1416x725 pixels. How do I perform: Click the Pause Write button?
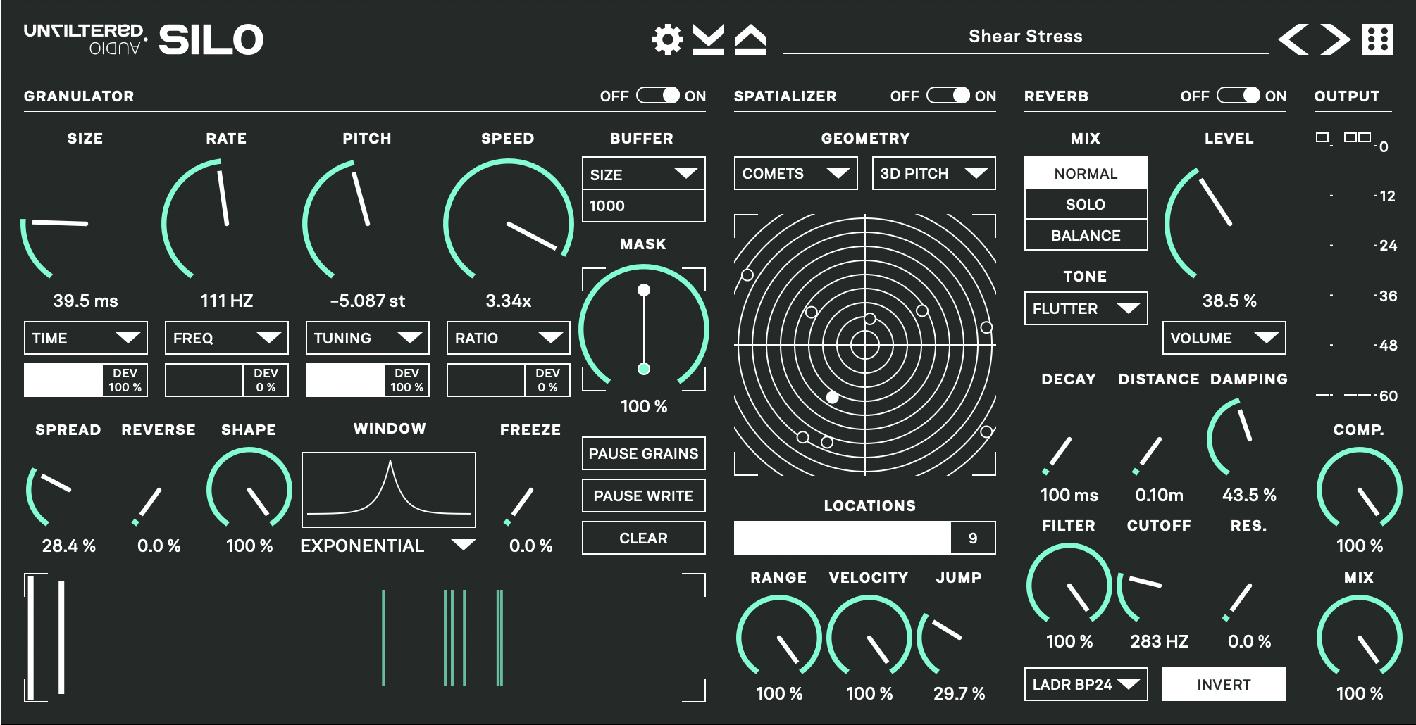(x=643, y=496)
